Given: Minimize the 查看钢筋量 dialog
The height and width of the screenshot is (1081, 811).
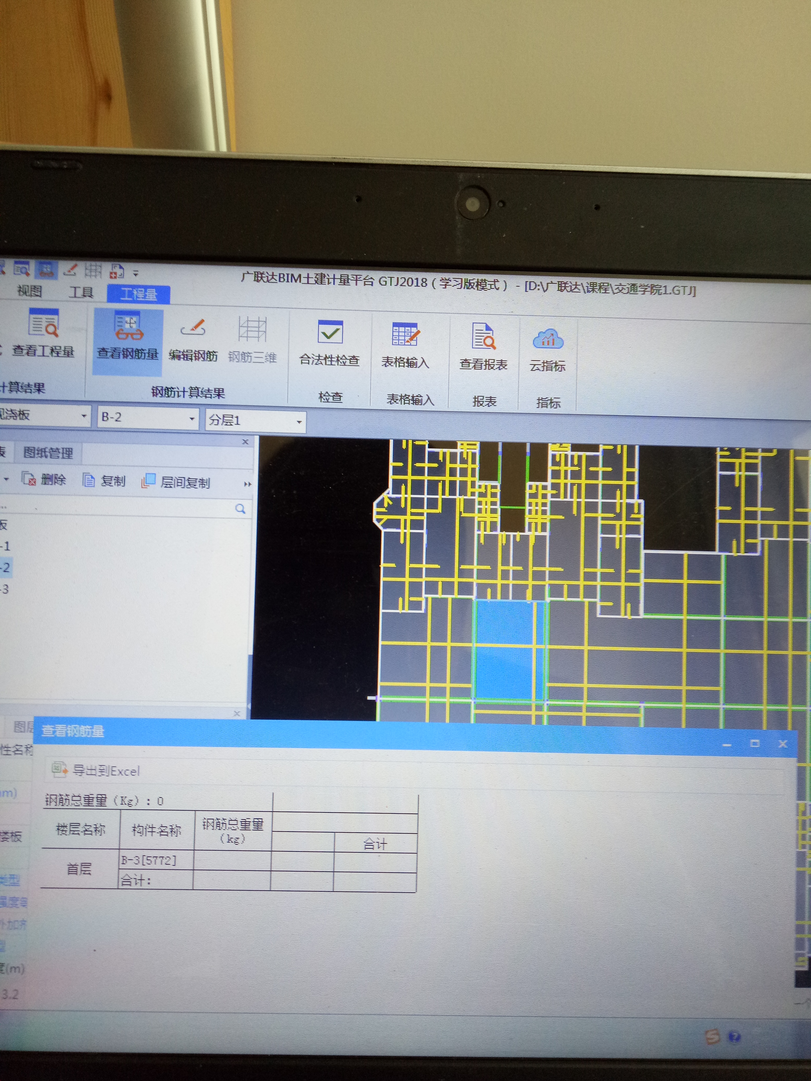Looking at the screenshot, I should (x=727, y=745).
